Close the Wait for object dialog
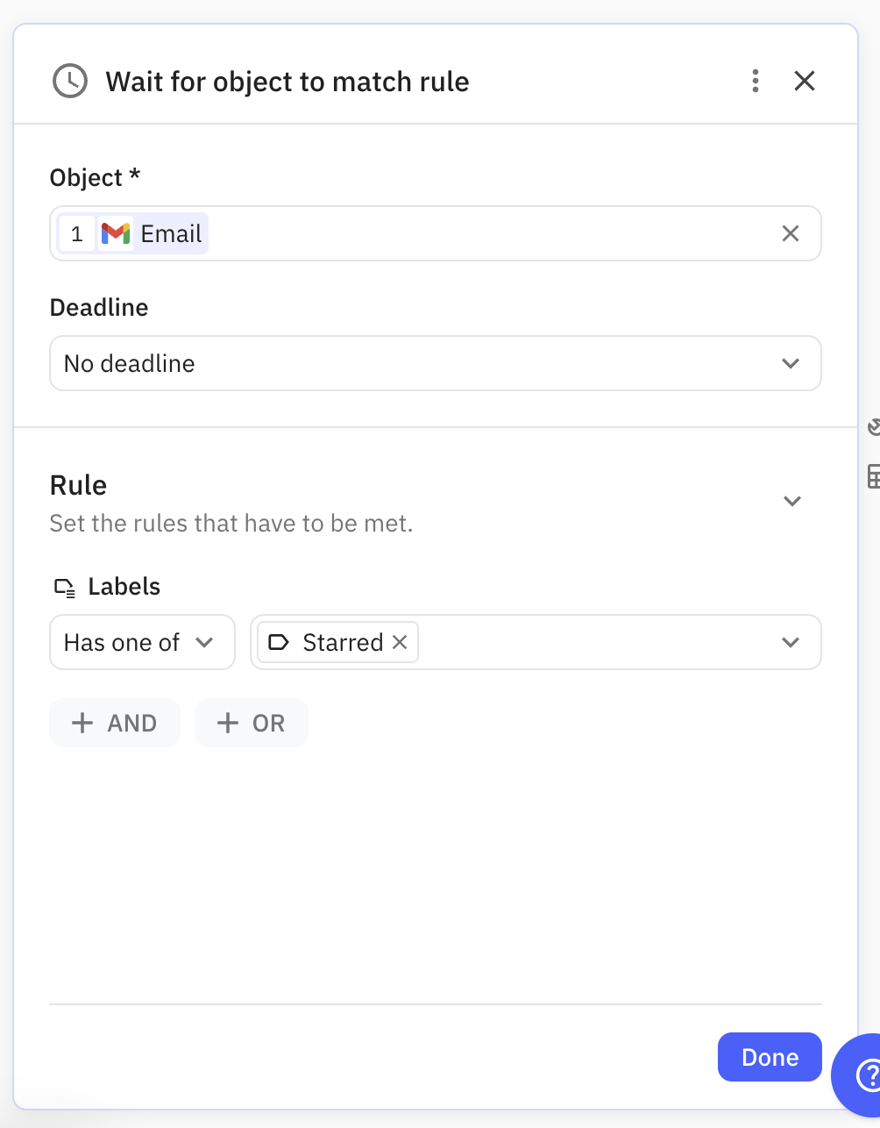 tap(804, 81)
